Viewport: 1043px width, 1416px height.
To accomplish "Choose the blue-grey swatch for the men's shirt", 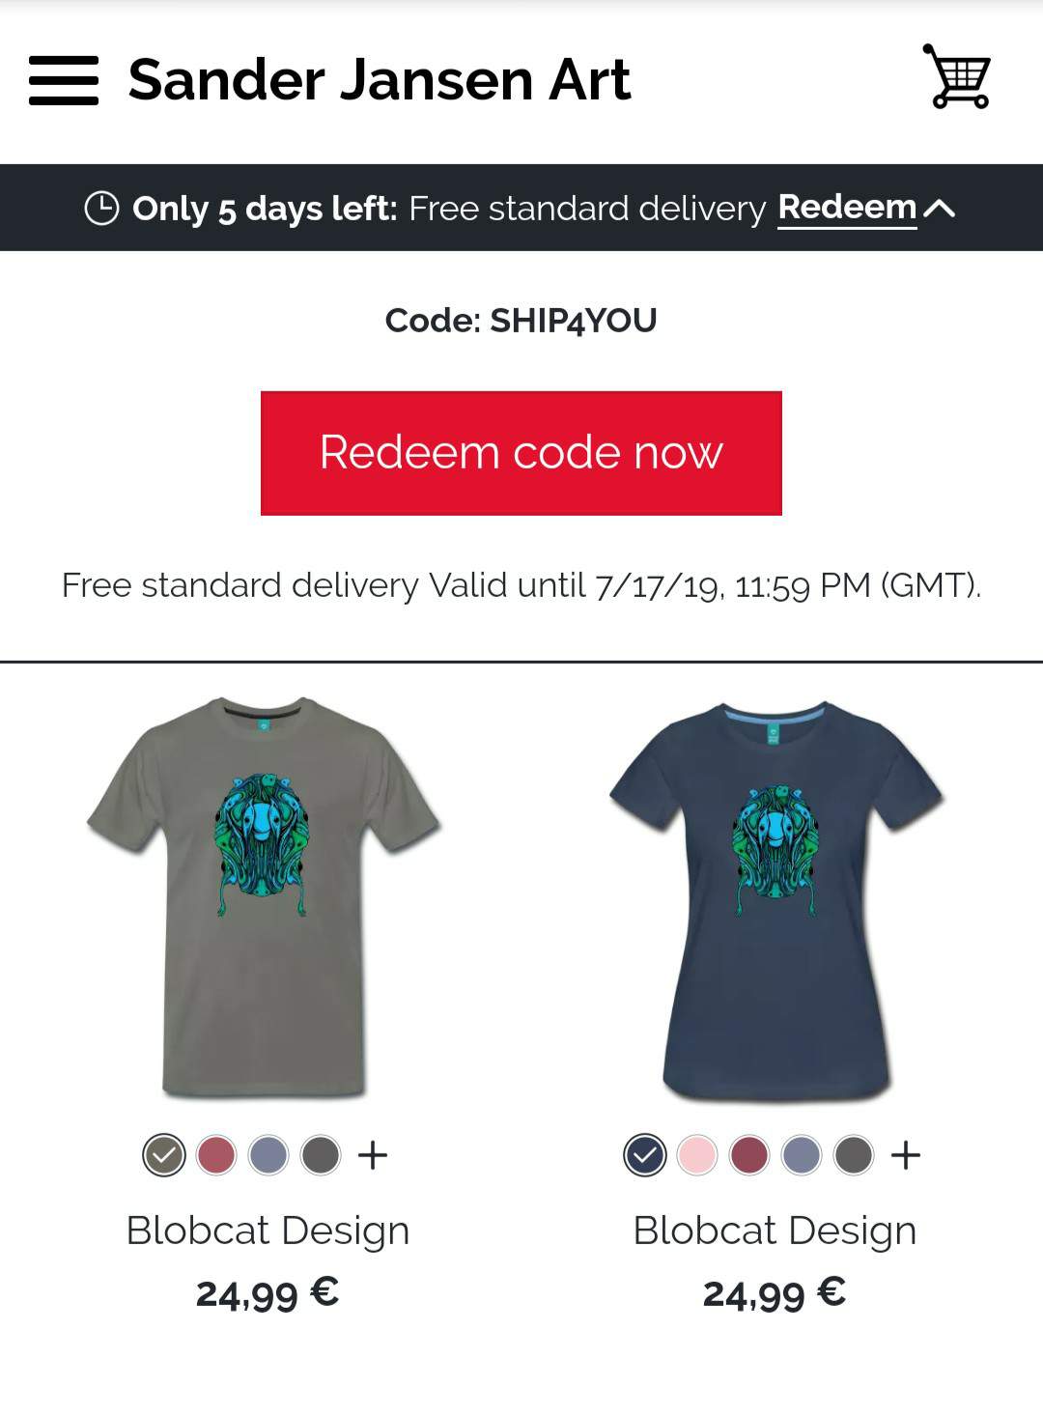I will coord(268,1154).
